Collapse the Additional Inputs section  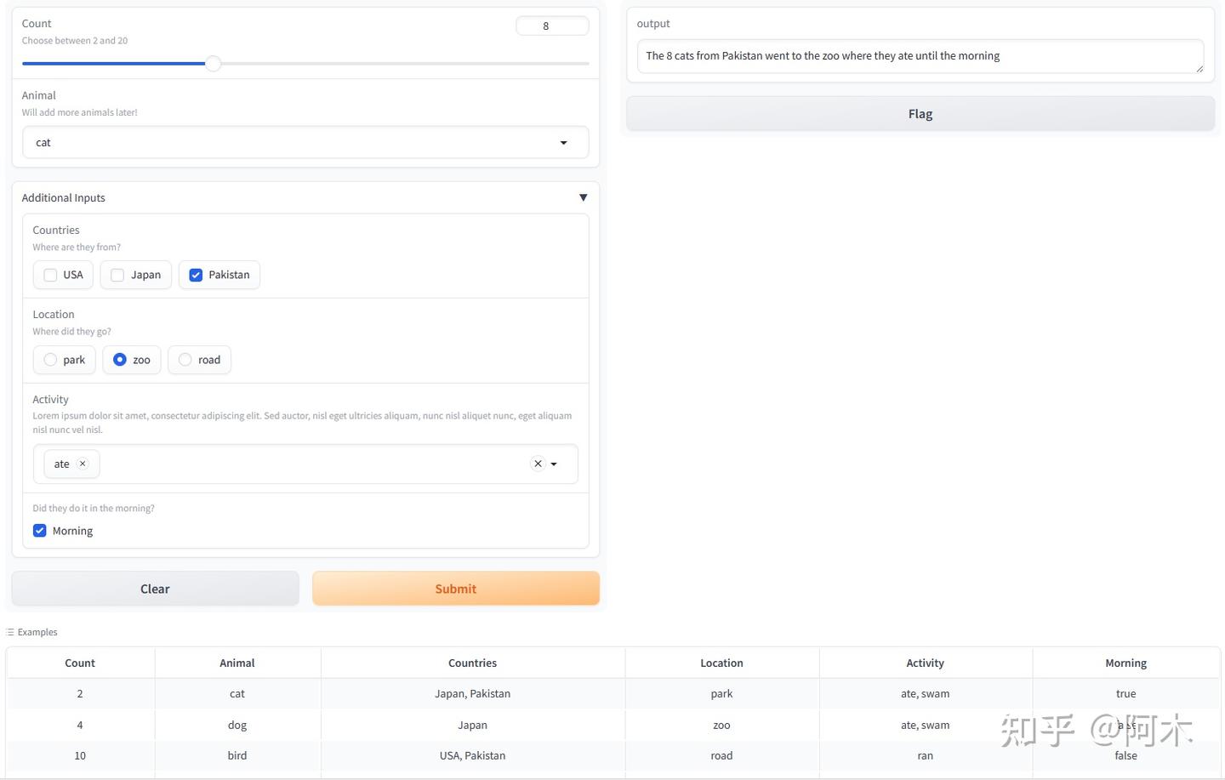click(583, 197)
